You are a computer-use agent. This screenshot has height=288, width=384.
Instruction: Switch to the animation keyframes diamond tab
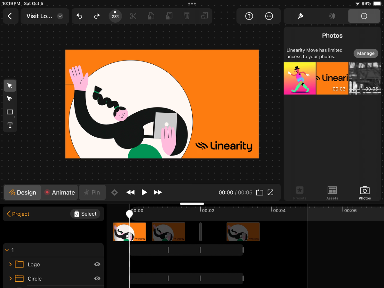coord(332,16)
